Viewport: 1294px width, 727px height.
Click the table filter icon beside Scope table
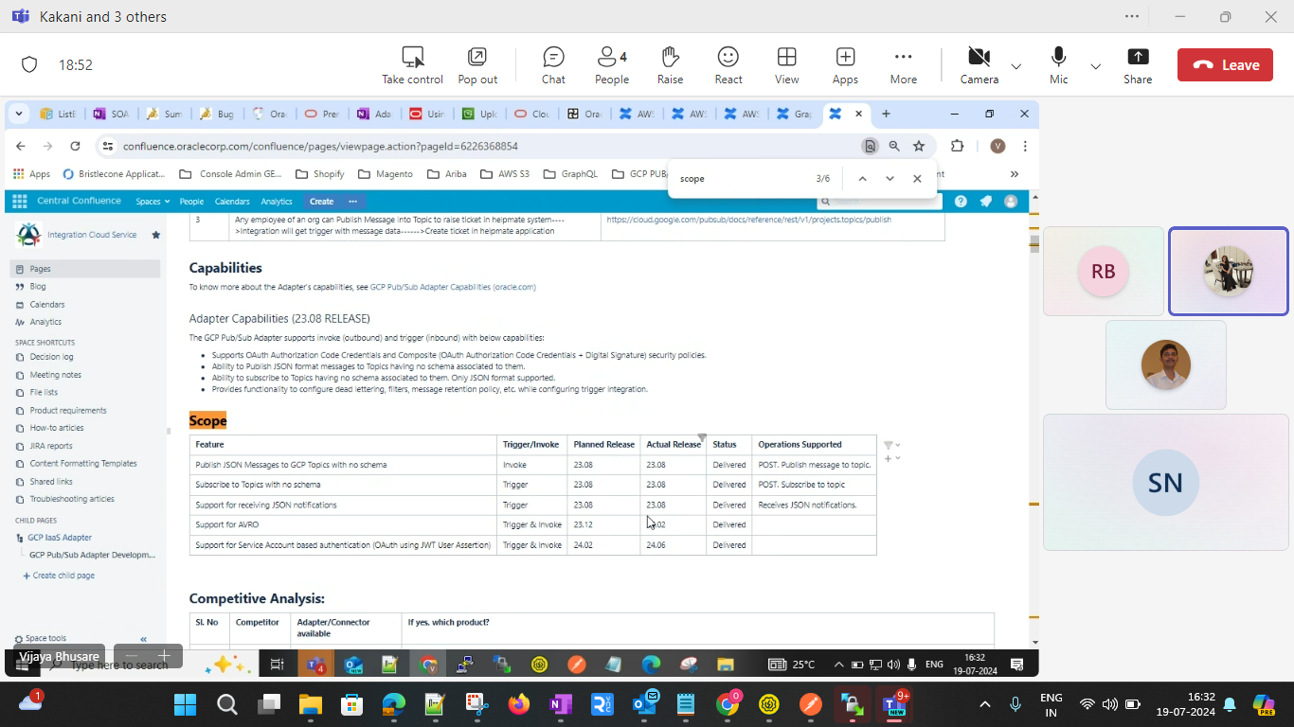889,444
